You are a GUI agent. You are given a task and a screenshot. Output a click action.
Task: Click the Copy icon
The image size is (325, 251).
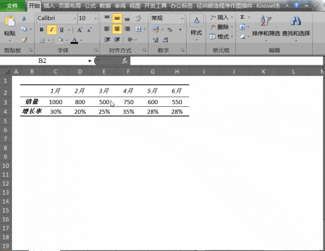[x=24, y=29]
